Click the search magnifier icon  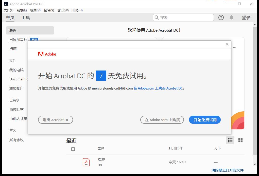coord(157,17)
